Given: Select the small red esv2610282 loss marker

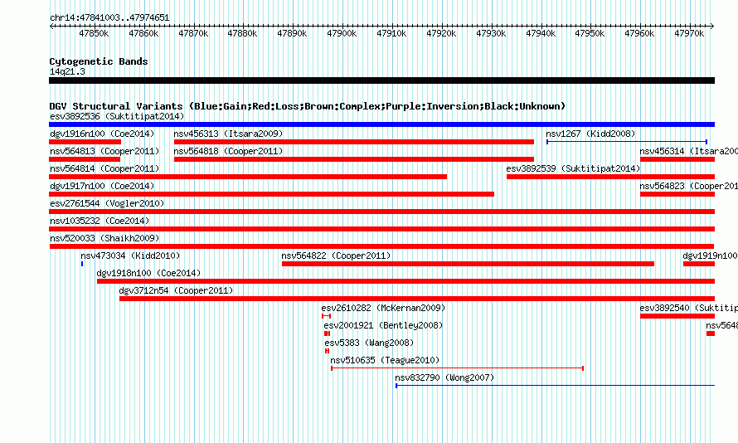Looking at the screenshot, I should point(326,316).
